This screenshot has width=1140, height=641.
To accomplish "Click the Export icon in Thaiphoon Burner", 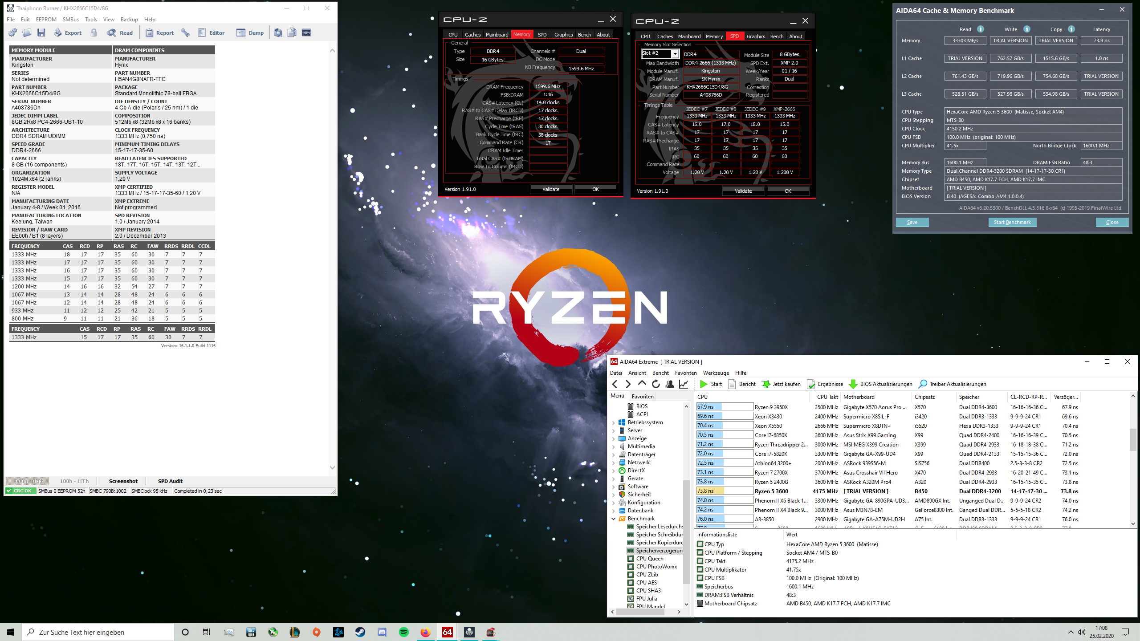I will (x=67, y=32).
